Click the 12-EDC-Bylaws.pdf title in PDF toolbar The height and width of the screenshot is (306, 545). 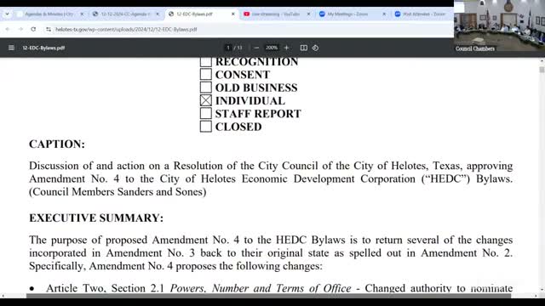coord(43,48)
